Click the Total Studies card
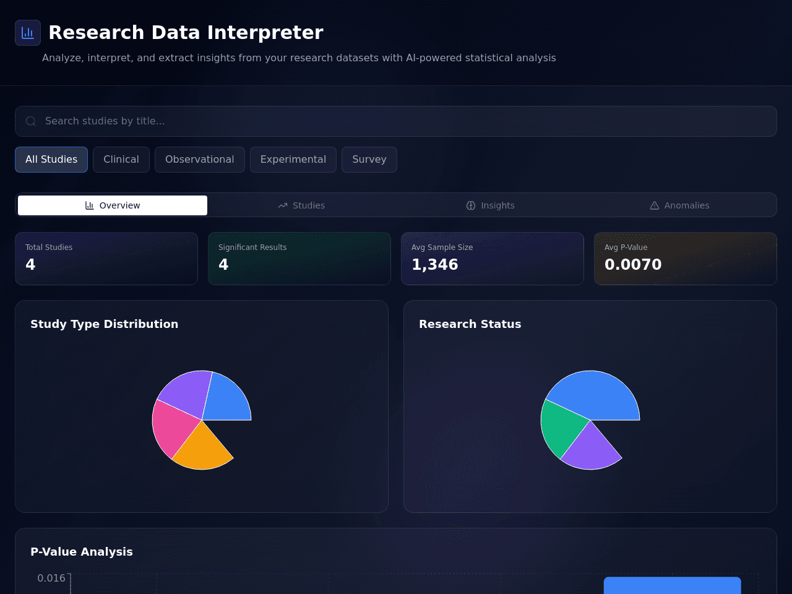 (106, 259)
